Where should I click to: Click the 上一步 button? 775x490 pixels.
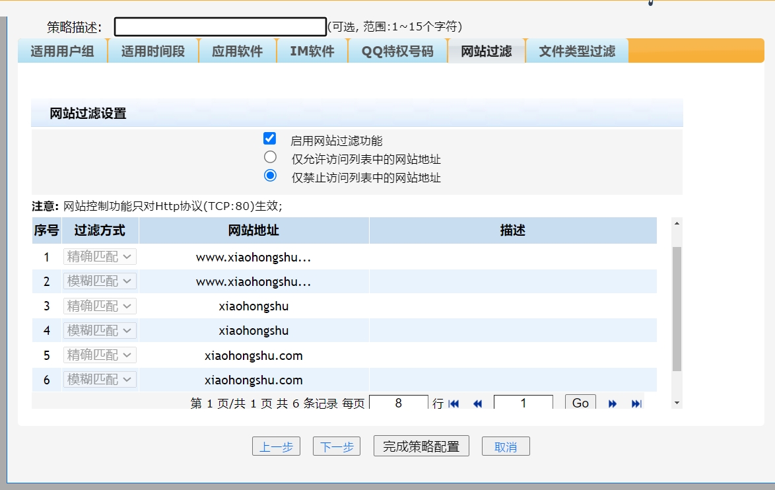point(277,446)
